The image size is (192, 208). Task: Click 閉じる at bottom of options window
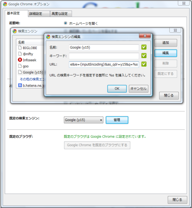click(177, 200)
